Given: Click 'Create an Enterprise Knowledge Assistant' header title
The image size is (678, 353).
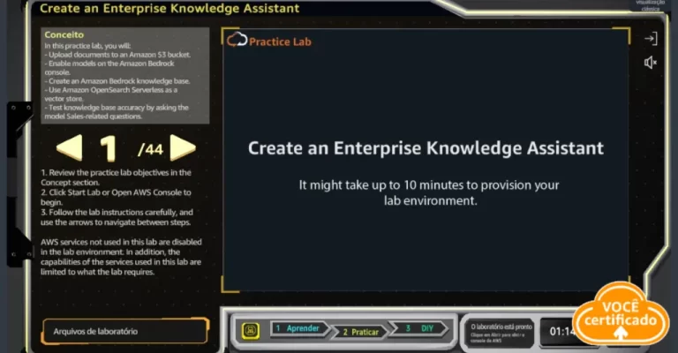Looking at the screenshot, I should tap(169, 8).
